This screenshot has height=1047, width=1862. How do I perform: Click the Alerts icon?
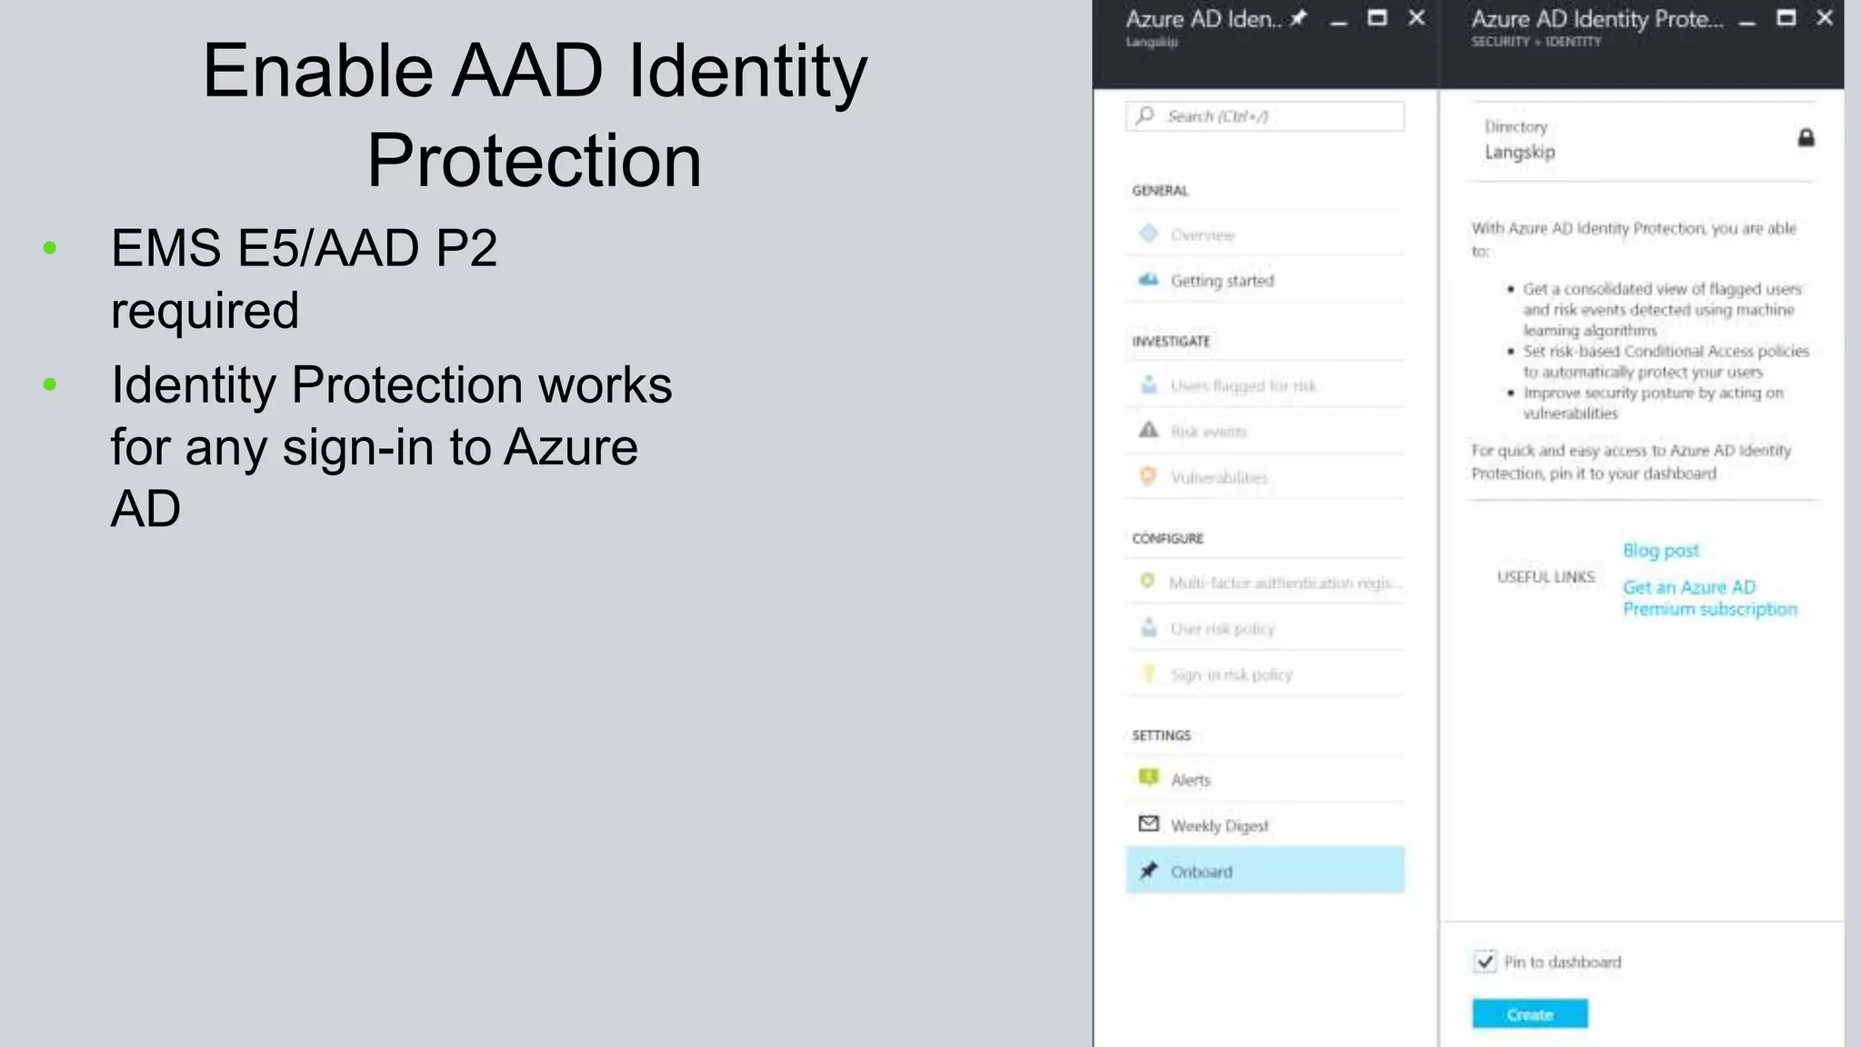point(1148,778)
